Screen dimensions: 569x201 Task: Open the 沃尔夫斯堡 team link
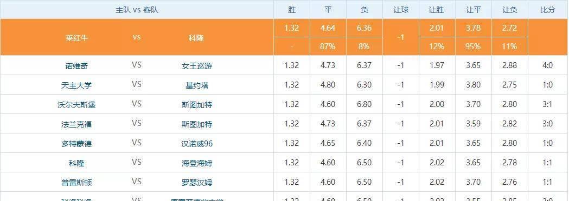pos(76,105)
